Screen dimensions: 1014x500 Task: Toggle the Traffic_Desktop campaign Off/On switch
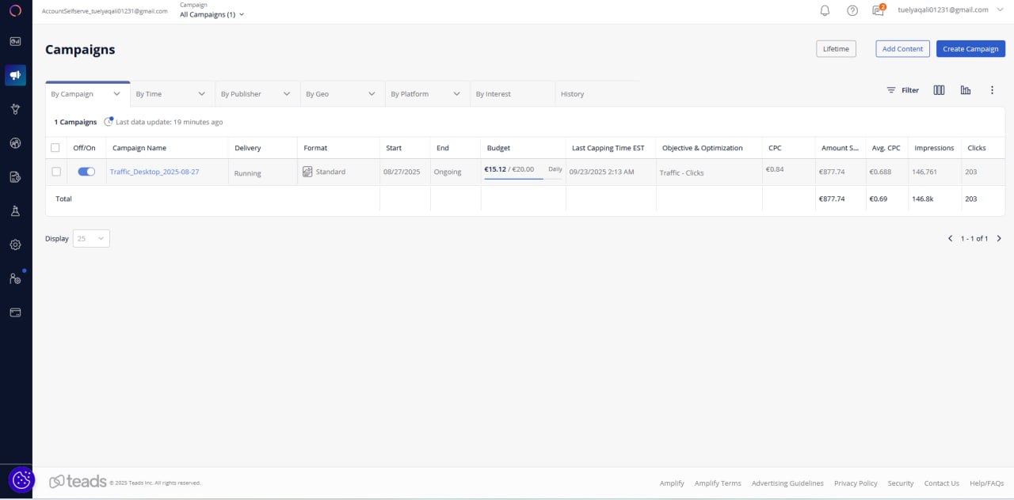[x=86, y=171]
